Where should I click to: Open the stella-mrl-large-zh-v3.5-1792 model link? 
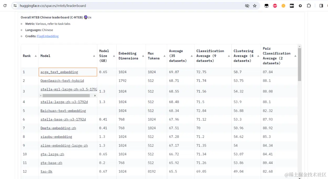click(69, 89)
